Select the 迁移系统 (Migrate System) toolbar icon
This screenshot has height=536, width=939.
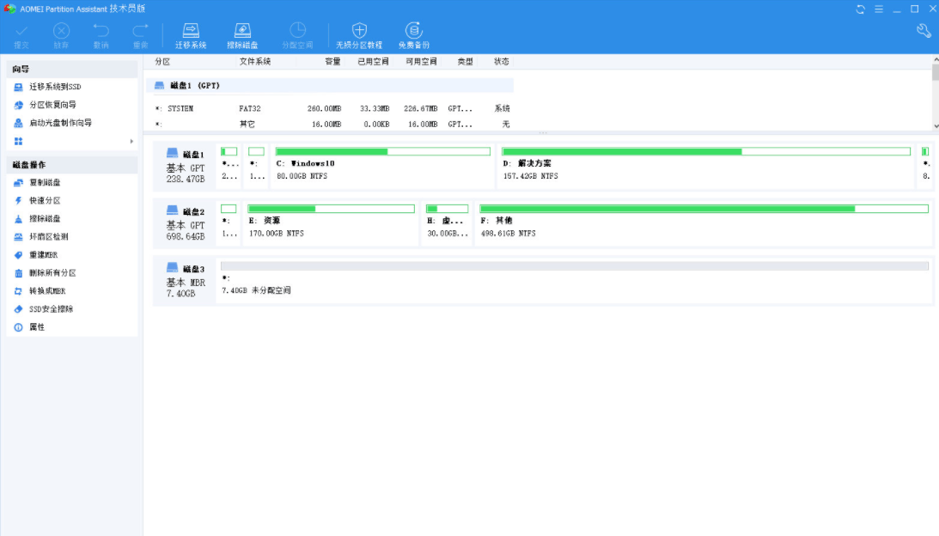tap(191, 32)
